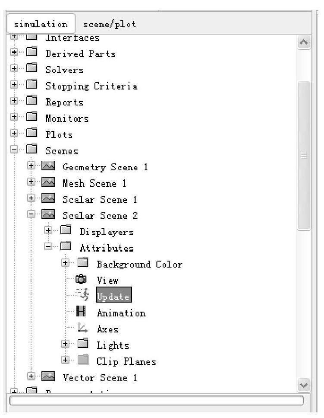This screenshot has width=324, height=418.
Task: Collapse the Scenes folder node
Action: pos(14,149)
